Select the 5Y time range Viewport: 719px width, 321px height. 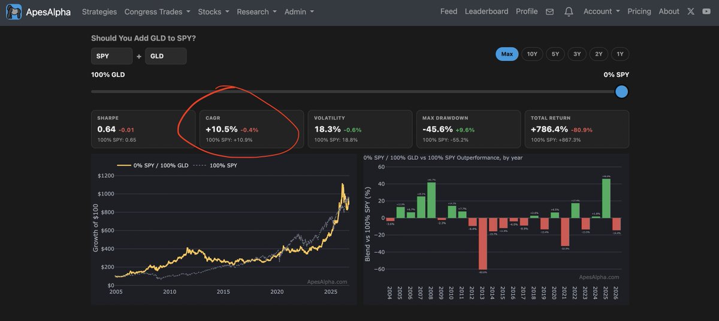coord(555,54)
